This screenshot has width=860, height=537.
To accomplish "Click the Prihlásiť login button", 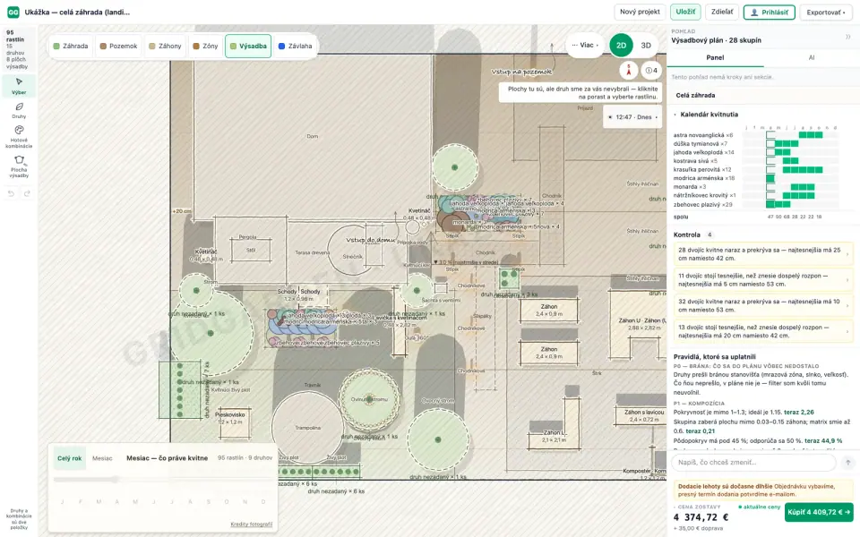I will [769, 12].
